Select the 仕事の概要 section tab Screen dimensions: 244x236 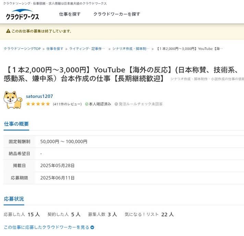coord(16,124)
